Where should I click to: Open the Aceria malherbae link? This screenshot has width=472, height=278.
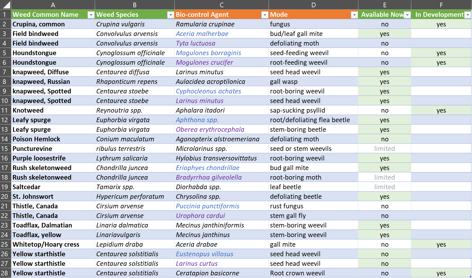[x=202, y=34]
